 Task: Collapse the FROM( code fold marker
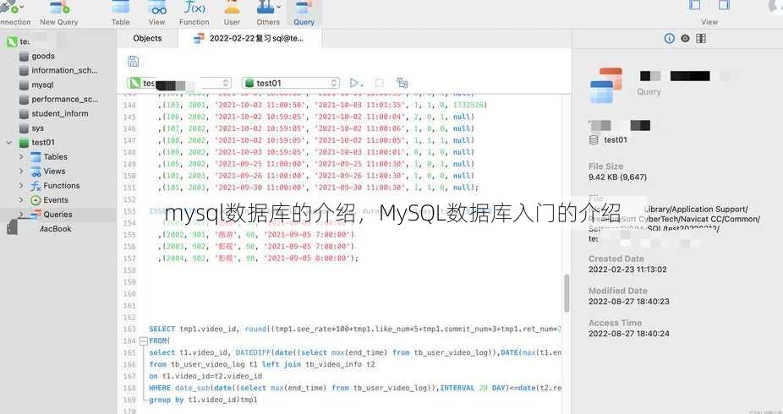pos(144,341)
